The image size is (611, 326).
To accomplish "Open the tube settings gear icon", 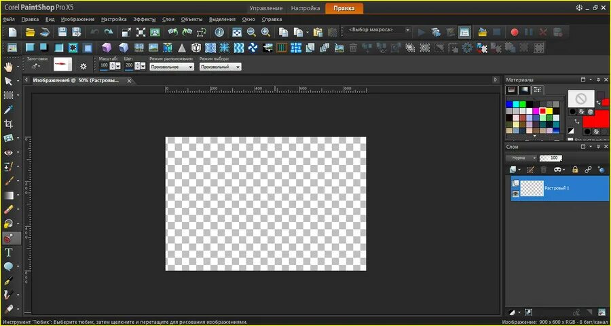I will click(83, 67).
